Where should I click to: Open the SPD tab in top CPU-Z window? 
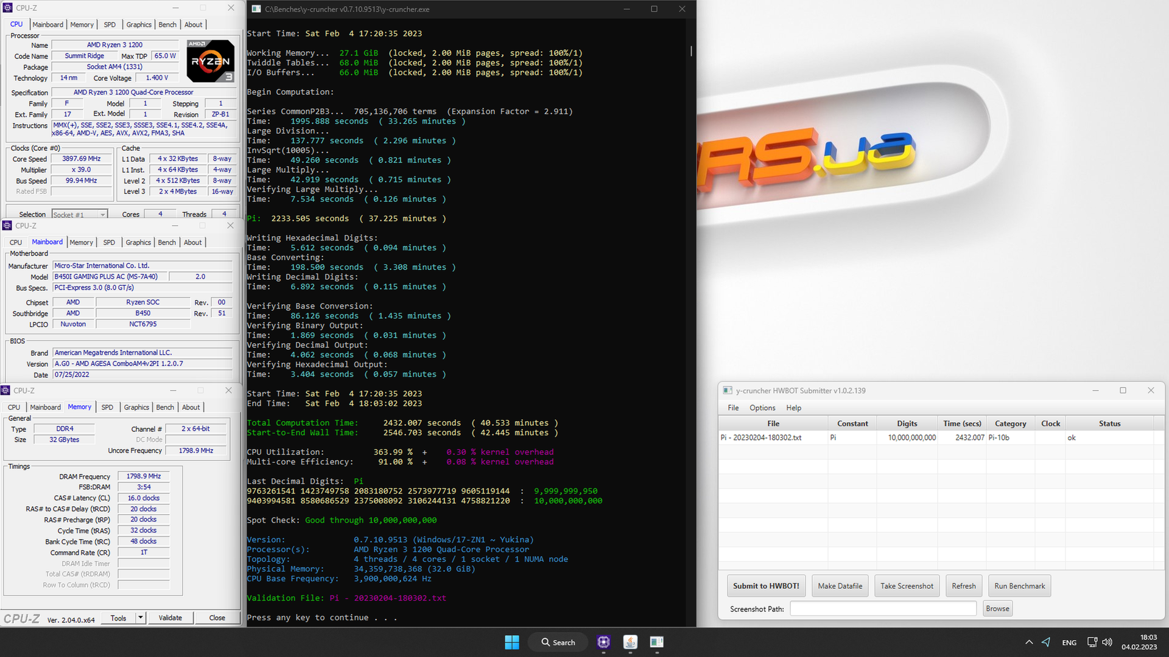pyautogui.click(x=110, y=25)
